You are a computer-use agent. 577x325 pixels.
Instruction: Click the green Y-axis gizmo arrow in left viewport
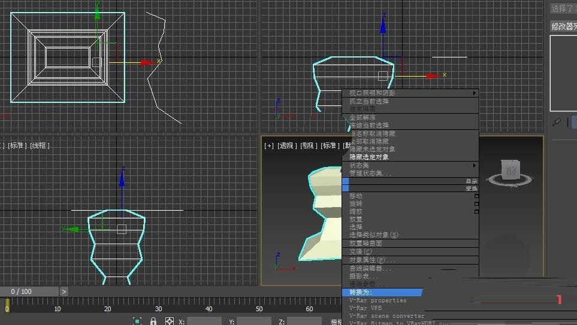72,229
